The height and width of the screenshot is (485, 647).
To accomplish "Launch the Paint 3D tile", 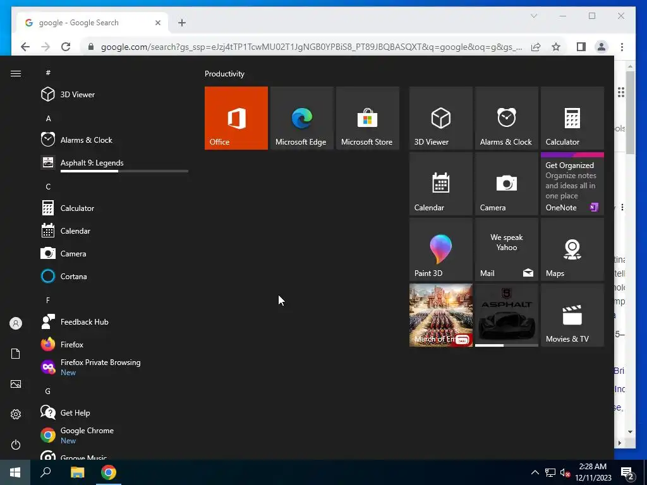I will (x=440, y=249).
